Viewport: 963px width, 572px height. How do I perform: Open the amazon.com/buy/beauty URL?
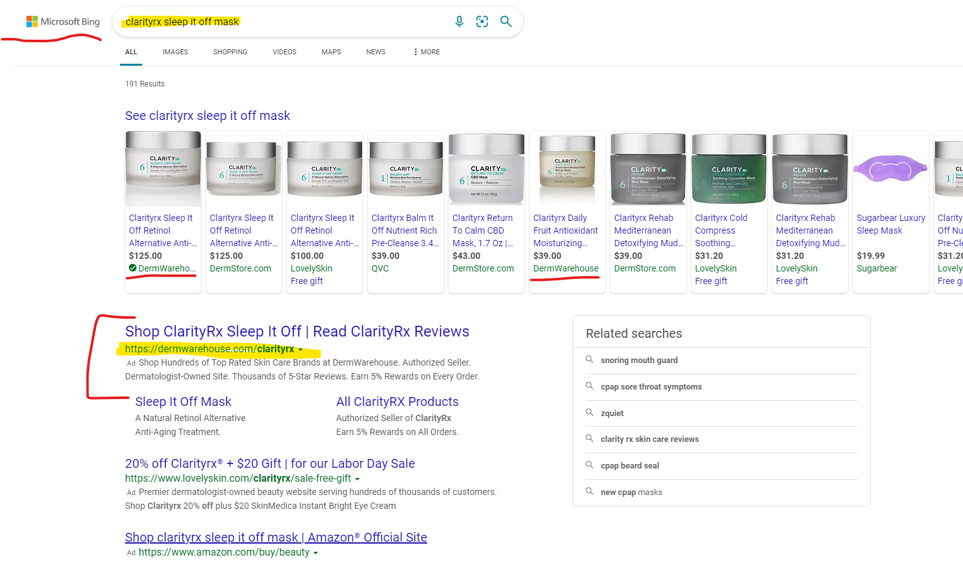pos(224,552)
